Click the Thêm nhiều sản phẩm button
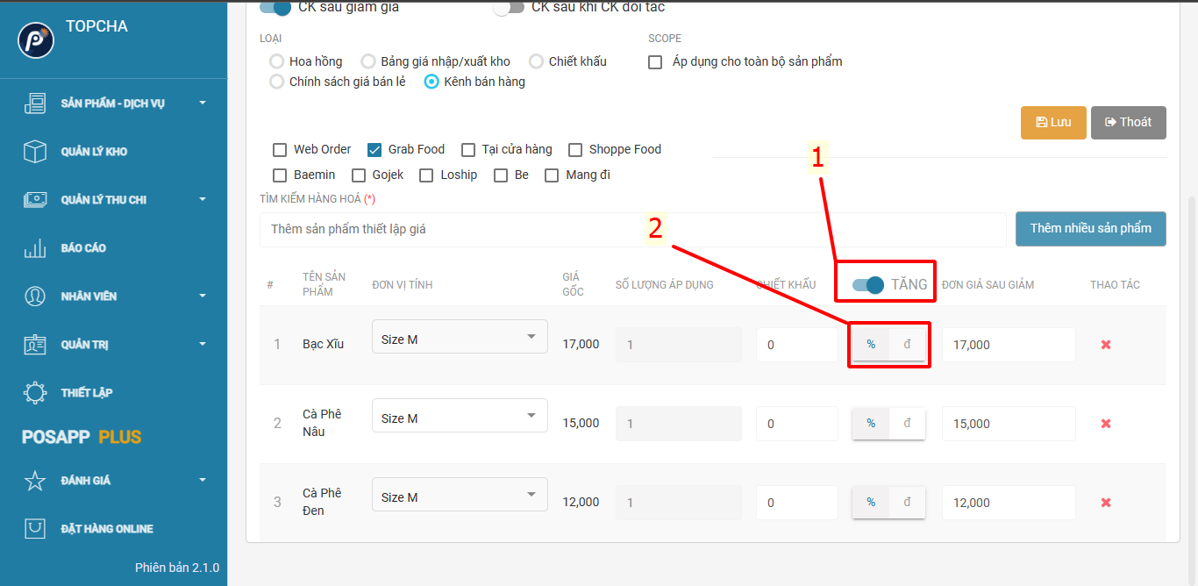The image size is (1198, 586). [x=1090, y=229]
